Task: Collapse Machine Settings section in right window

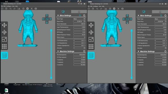Action: [x=138, y=51]
